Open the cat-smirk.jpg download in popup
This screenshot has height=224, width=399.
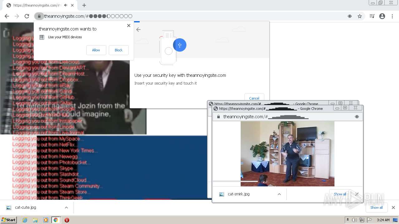238,194
